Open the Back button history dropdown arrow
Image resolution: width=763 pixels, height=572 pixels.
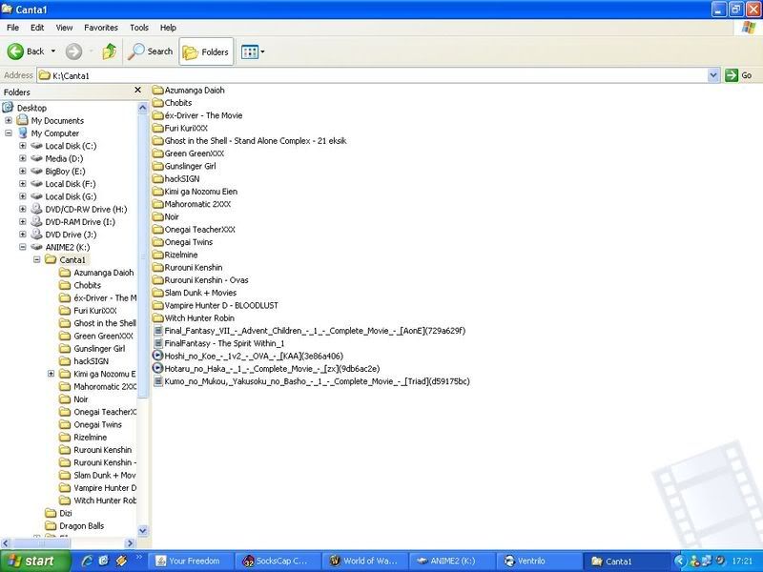(53, 51)
